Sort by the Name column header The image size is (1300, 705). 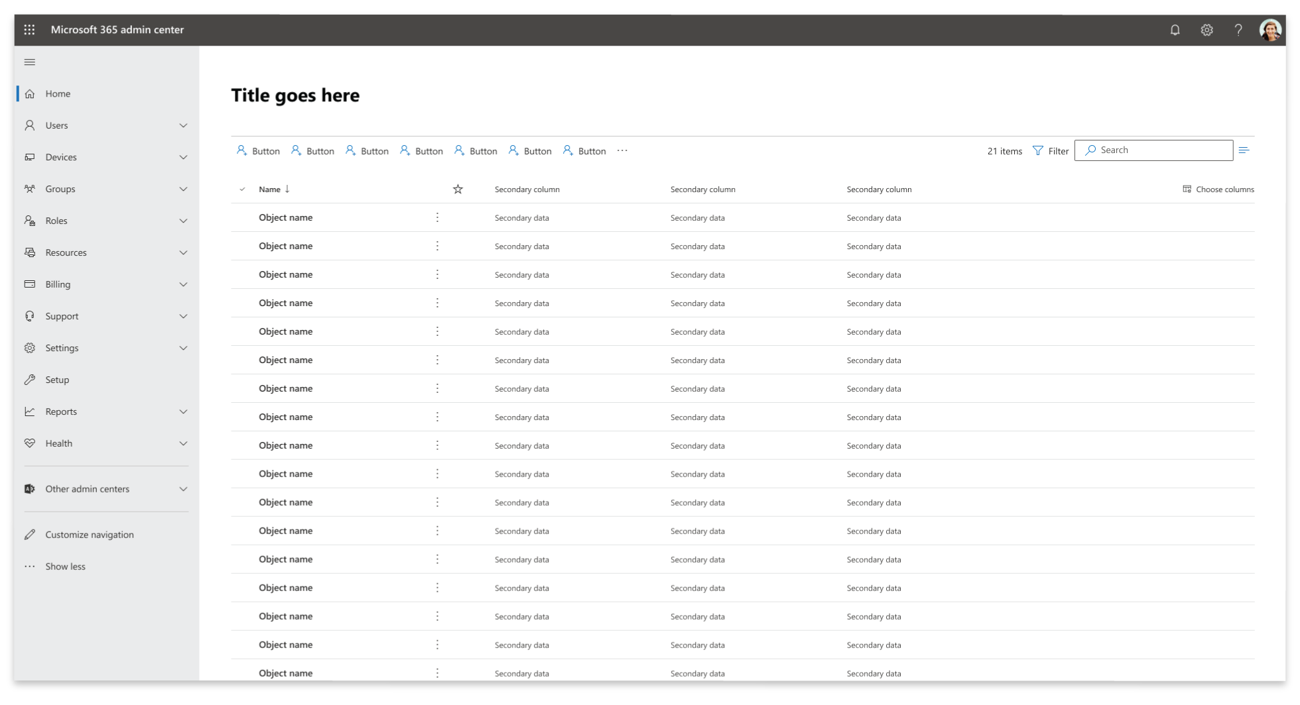(x=270, y=190)
